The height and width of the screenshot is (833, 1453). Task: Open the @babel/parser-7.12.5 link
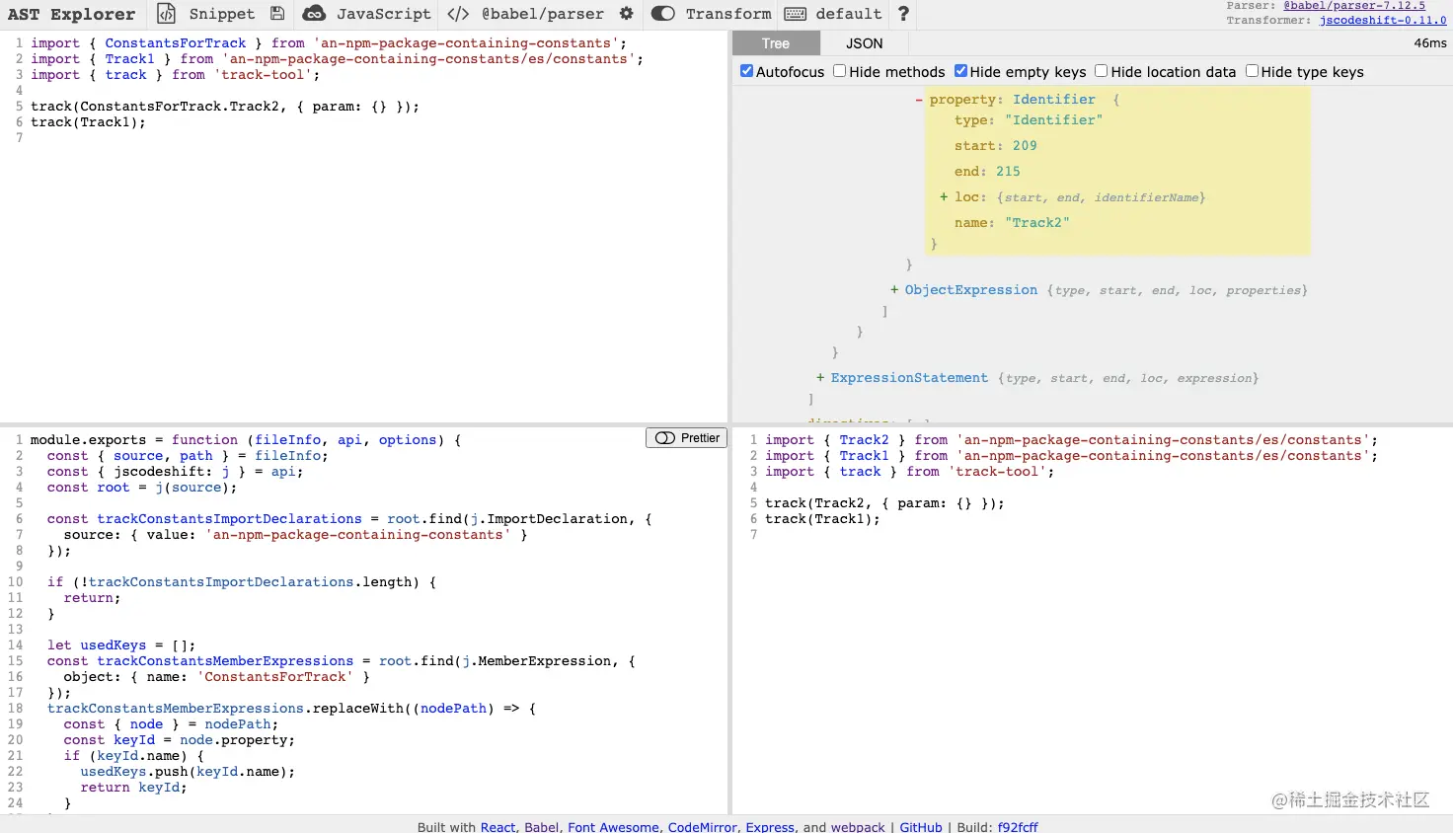[x=1354, y=6]
